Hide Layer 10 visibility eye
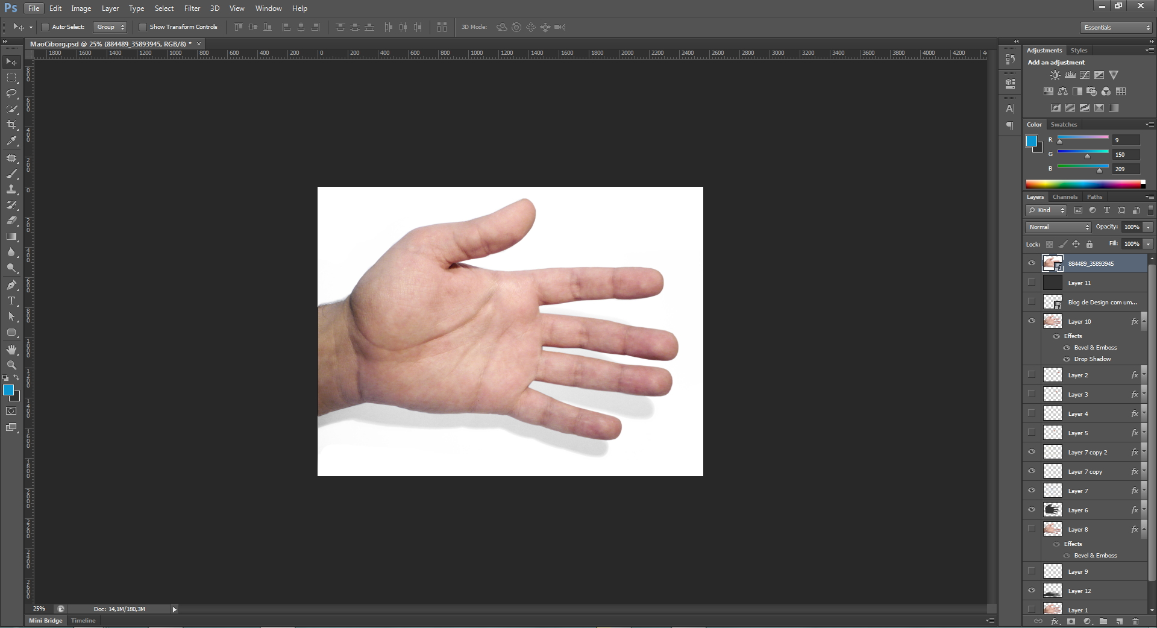Viewport: 1157px width, 628px height. pos(1032,321)
